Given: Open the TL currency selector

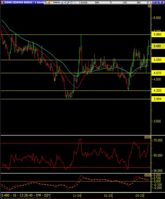Looking at the screenshot, I should (x=111, y=2).
